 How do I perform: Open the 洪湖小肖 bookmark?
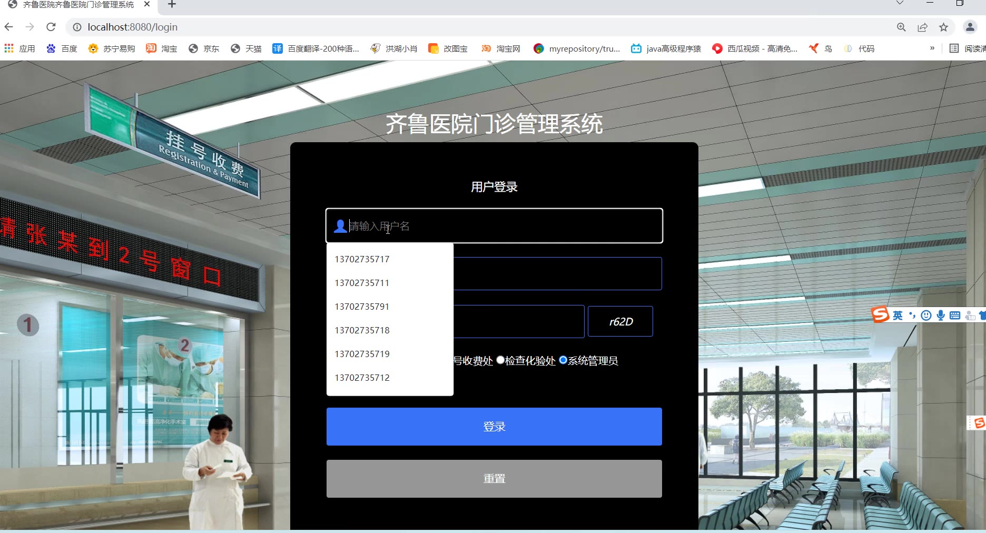394,48
